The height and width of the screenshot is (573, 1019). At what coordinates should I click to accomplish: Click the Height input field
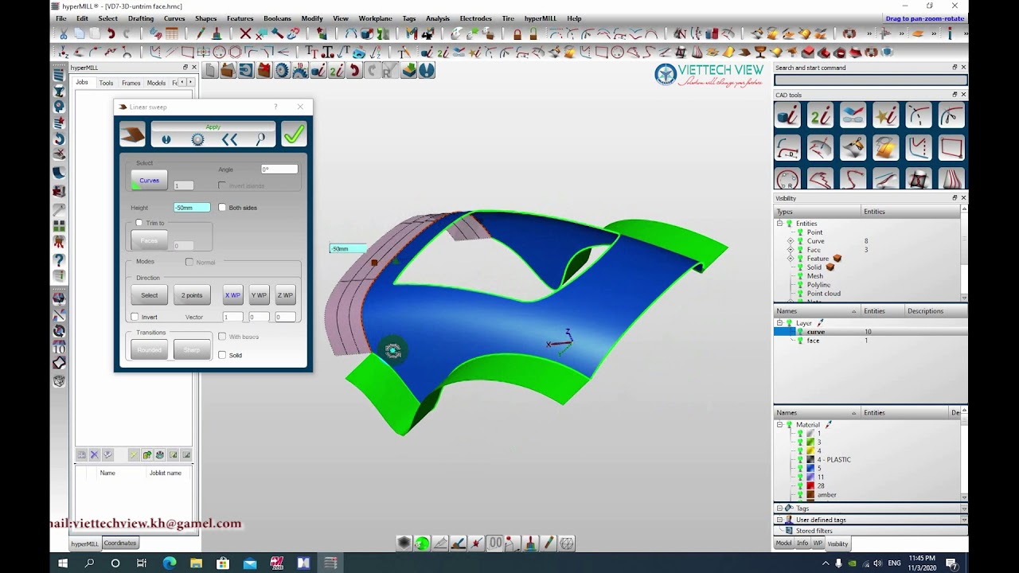pos(192,208)
